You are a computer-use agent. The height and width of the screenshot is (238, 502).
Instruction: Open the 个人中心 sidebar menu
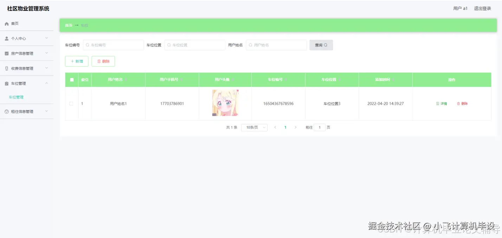coord(27,39)
